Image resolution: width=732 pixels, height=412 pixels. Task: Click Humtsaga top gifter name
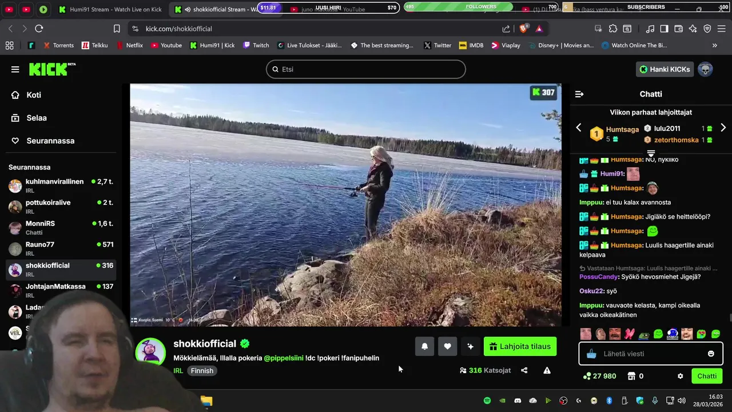point(622,129)
